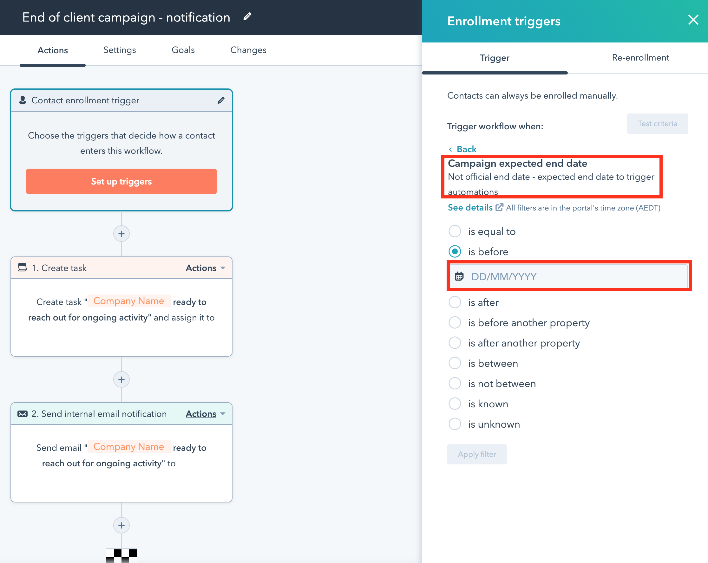Open See details in a new window via external link icon
This screenshot has width=708, height=563.
coord(500,207)
